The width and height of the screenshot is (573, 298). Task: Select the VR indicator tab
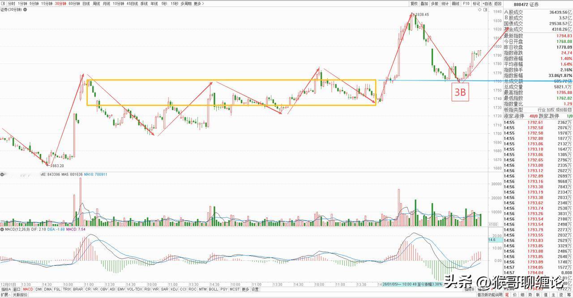(x=96, y=289)
